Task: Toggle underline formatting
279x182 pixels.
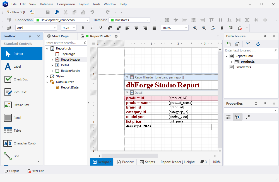Action: point(101,28)
